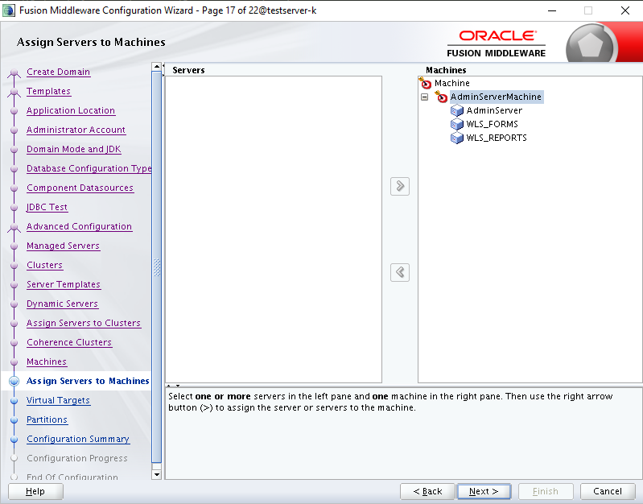Open JDBC Test step
The width and height of the screenshot is (643, 504).
point(47,207)
